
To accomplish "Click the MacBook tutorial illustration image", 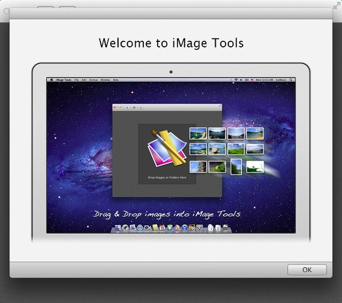I will [x=171, y=153].
